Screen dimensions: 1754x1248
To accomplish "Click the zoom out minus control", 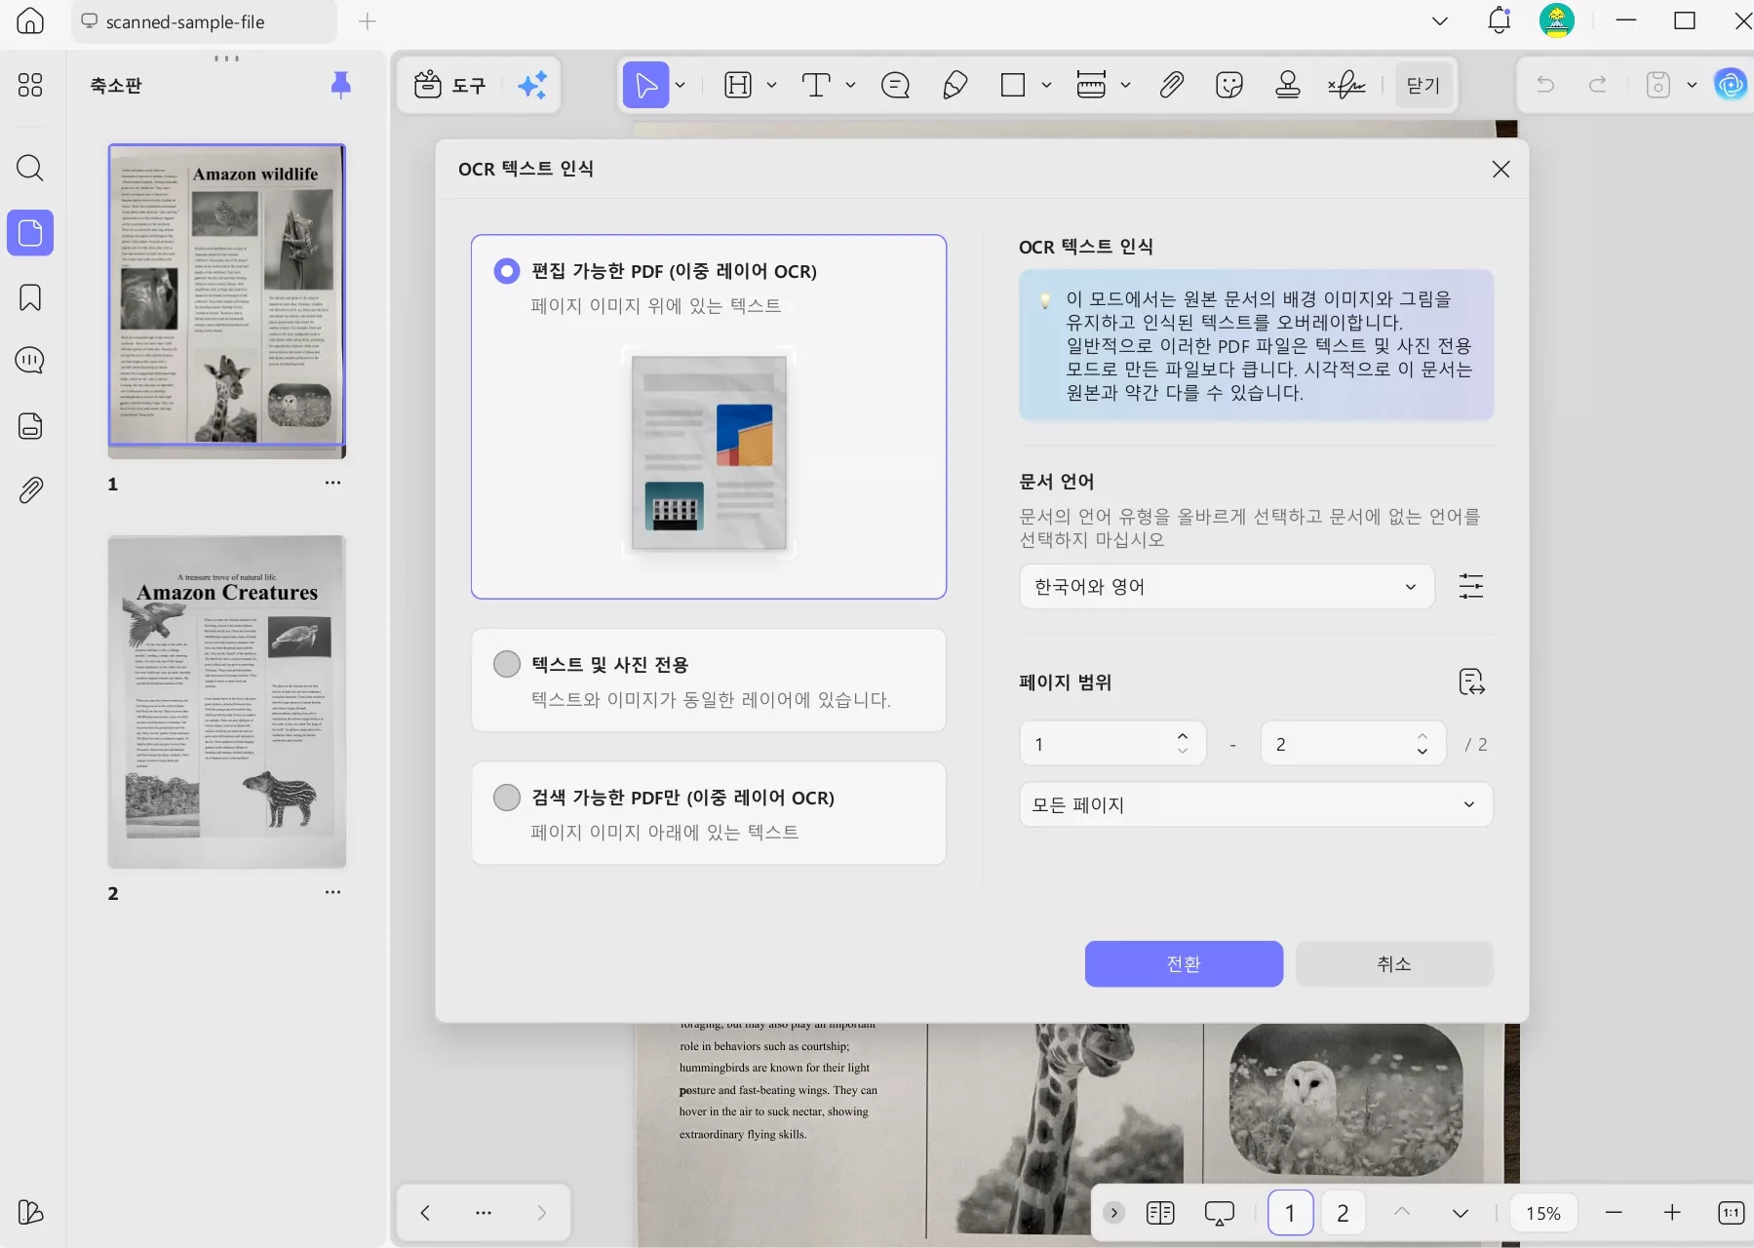I will [1615, 1213].
